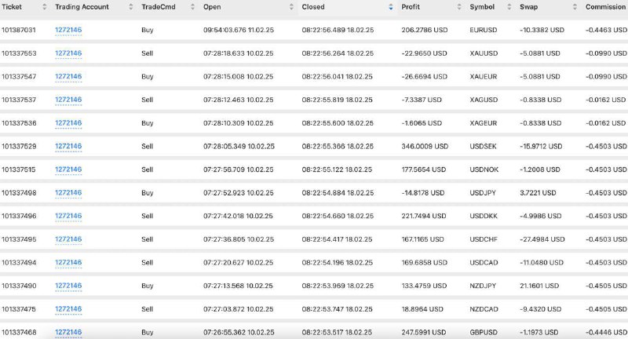Open account 1272146 for ticket 101337553

click(68, 53)
